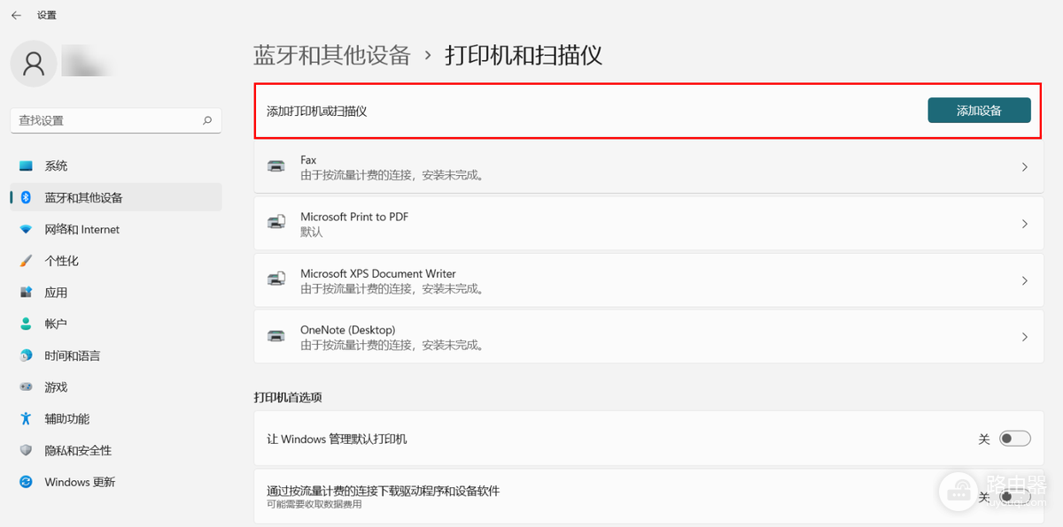Select the 时间和语言 sidebar item
This screenshot has height=527, width=1063.
click(116, 355)
